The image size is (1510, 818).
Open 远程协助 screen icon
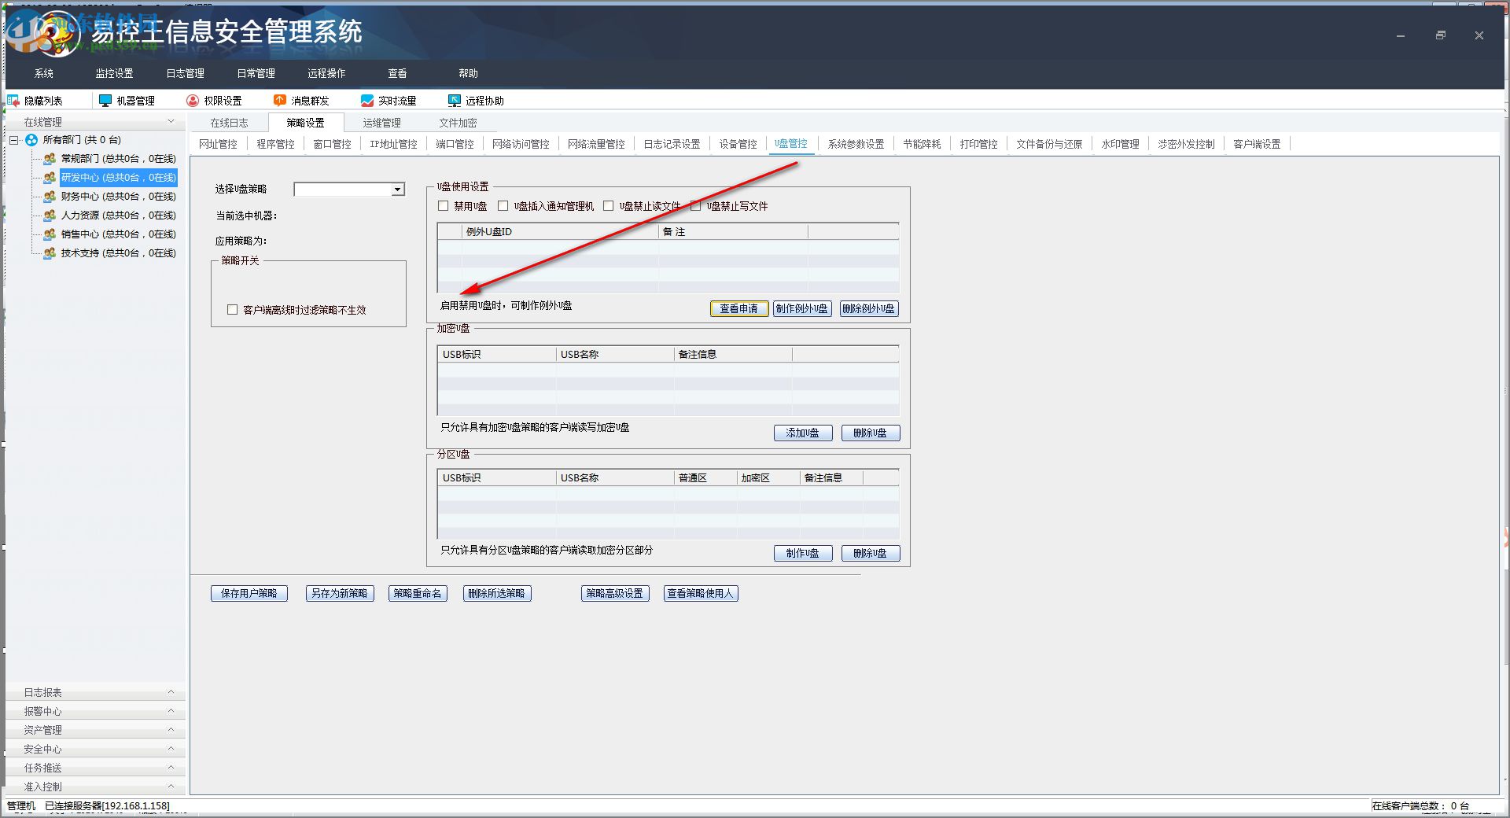[x=454, y=101]
